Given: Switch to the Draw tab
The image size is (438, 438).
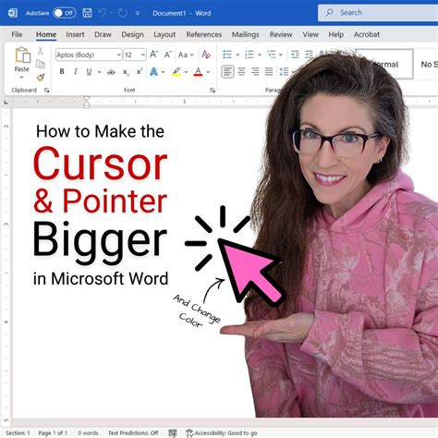Looking at the screenshot, I should (103, 34).
